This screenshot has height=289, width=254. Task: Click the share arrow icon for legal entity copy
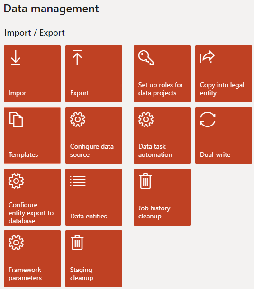207,57
